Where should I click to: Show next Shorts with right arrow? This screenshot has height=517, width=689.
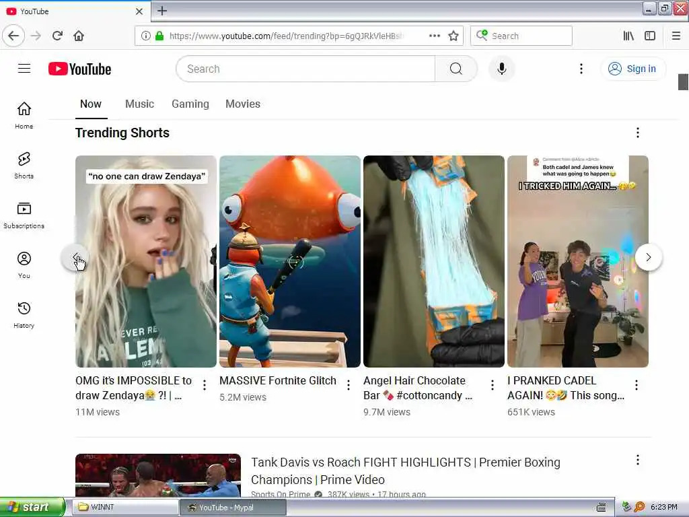click(x=649, y=258)
